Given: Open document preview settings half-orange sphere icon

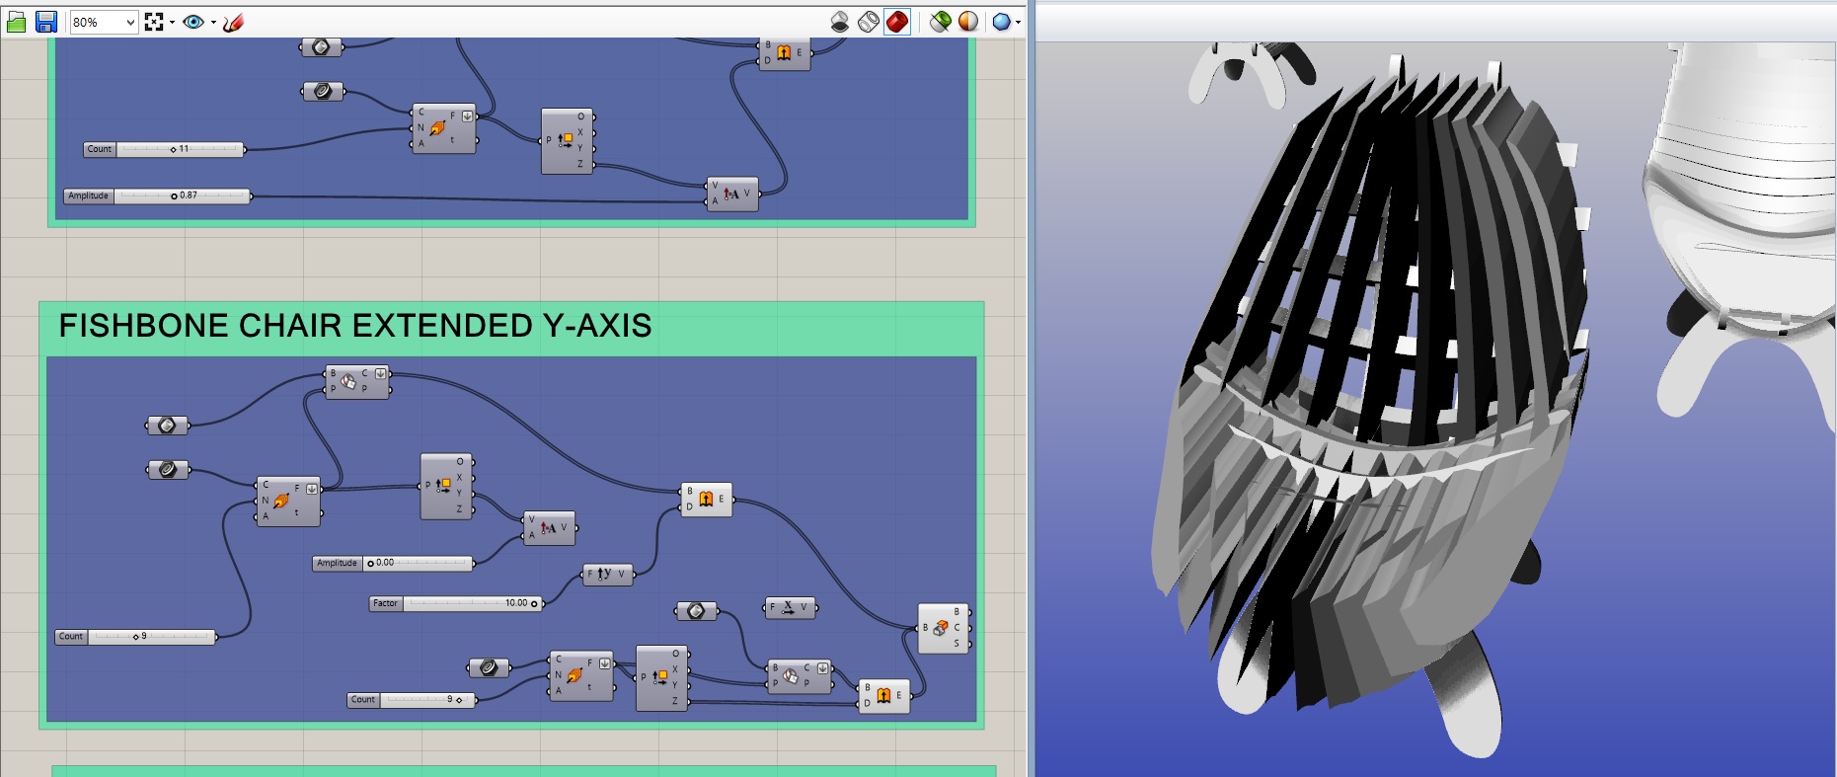Looking at the screenshot, I should pyautogui.click(x=968, y=22).
